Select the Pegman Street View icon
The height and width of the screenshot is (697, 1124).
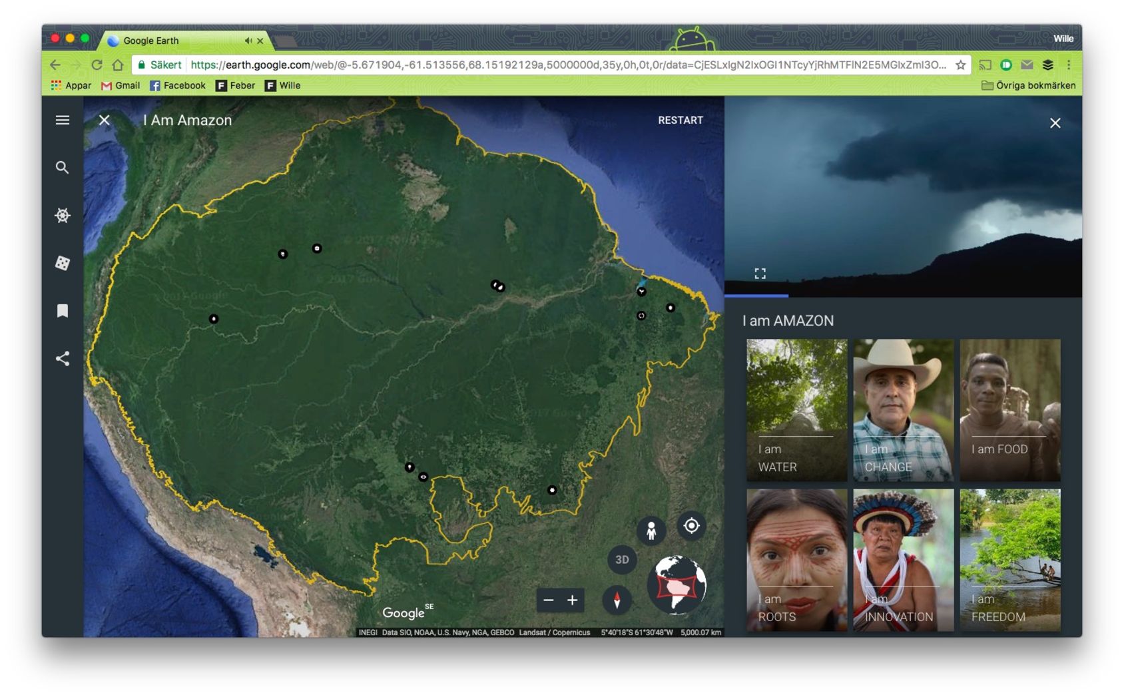[x=651, y=531]
